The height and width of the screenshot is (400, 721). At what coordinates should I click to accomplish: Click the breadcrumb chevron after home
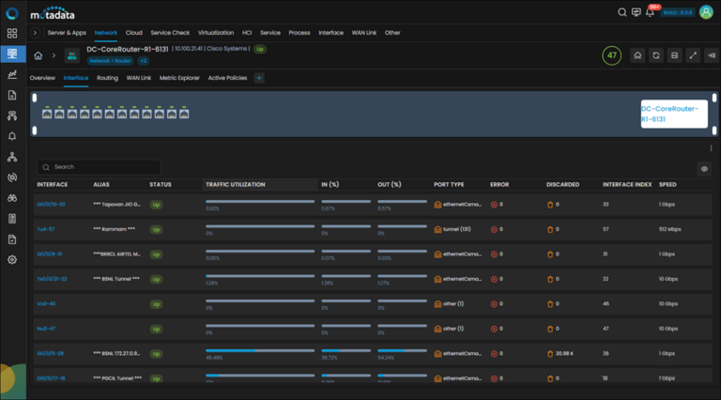(54, 55)
